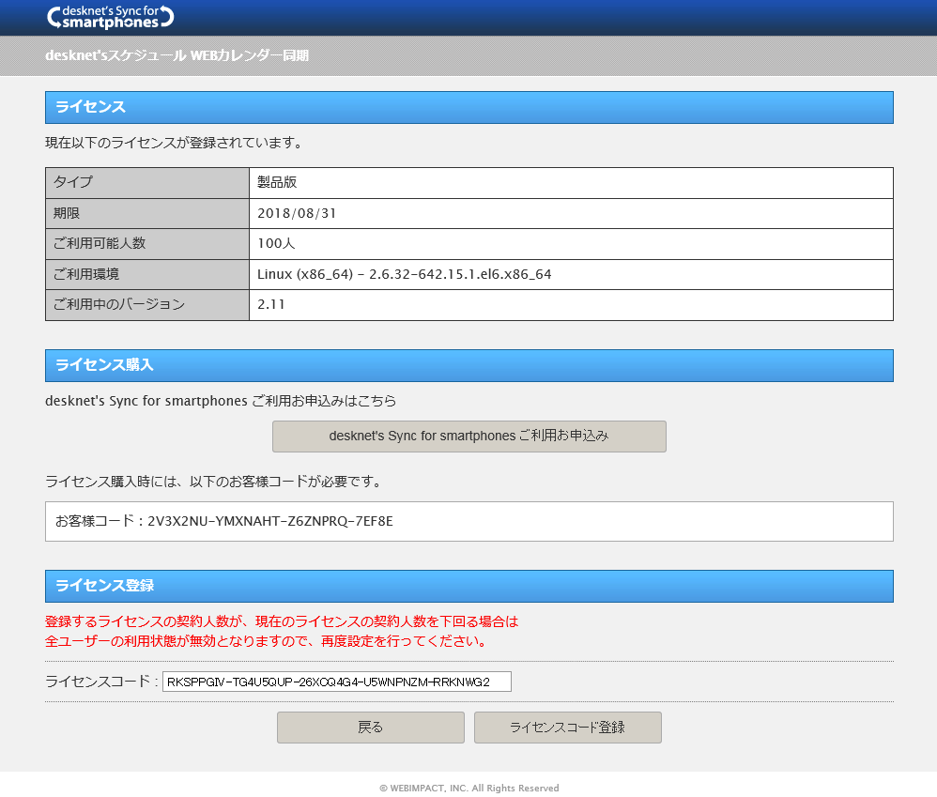Click the desknet's Sync ご利用お申込み button

469,437
